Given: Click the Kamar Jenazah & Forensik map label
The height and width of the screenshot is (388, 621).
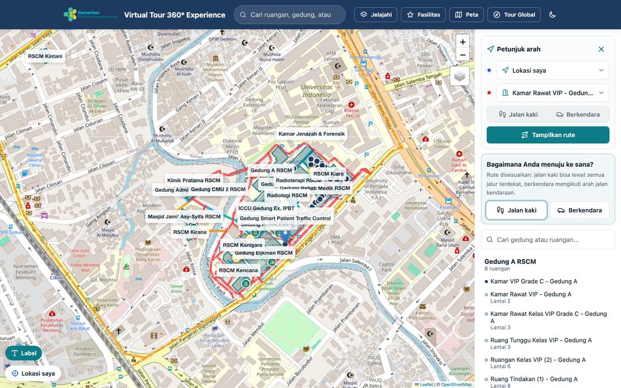Looking at the screenshot, I should [311, 134].
